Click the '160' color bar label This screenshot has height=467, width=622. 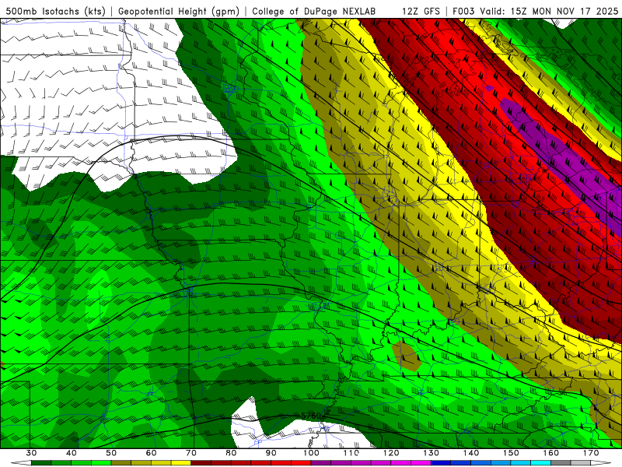click(x=551, y=453)
